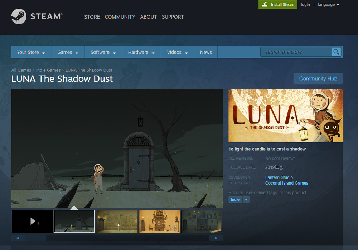The image size is (358, 250).
Task: Click the Indie tag
Action: pyautogui.click(x=235, y=200)
